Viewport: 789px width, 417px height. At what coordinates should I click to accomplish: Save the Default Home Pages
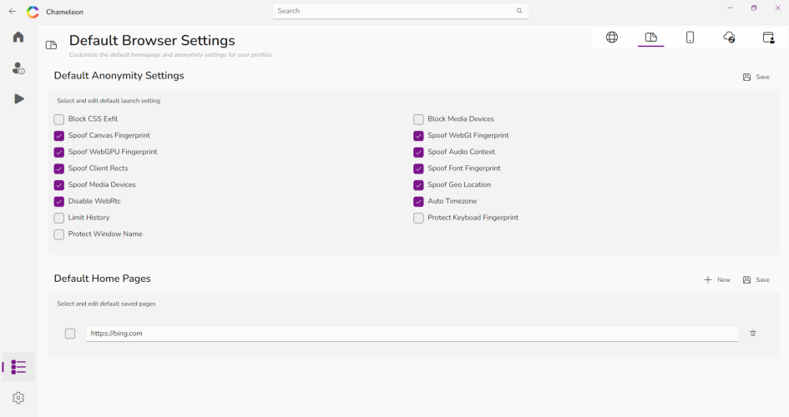756,280
